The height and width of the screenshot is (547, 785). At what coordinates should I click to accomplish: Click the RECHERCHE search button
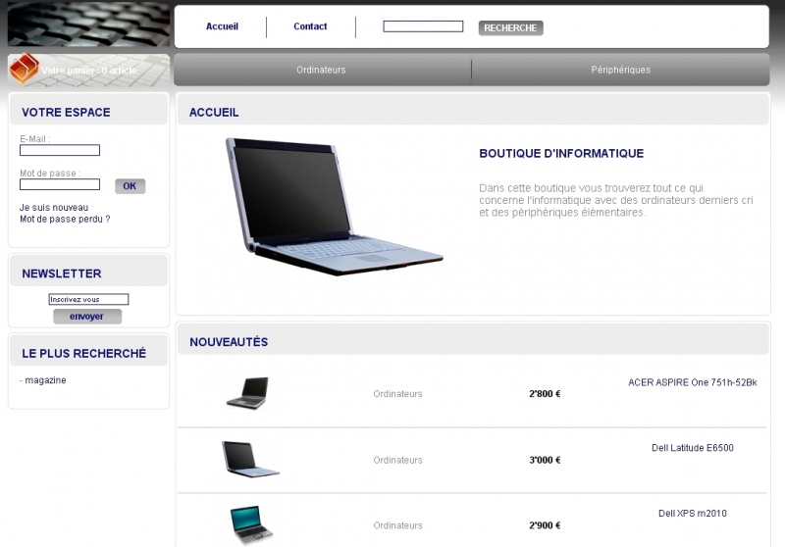tap(510, 28)
